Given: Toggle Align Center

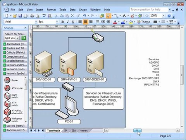Looking at the screenshot, I should point(85,22).
